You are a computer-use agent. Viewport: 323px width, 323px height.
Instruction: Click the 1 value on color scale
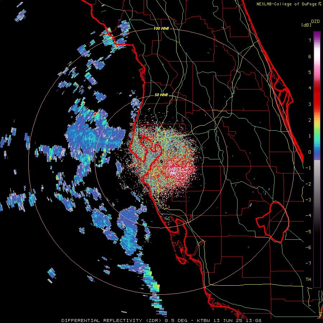point(310,136)
